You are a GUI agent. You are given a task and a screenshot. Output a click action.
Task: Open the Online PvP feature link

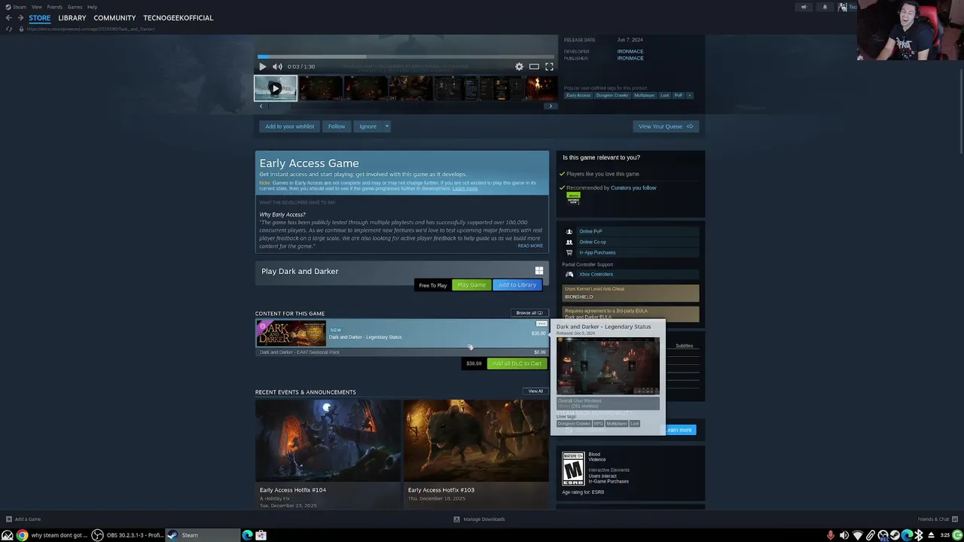coord(590,232)
